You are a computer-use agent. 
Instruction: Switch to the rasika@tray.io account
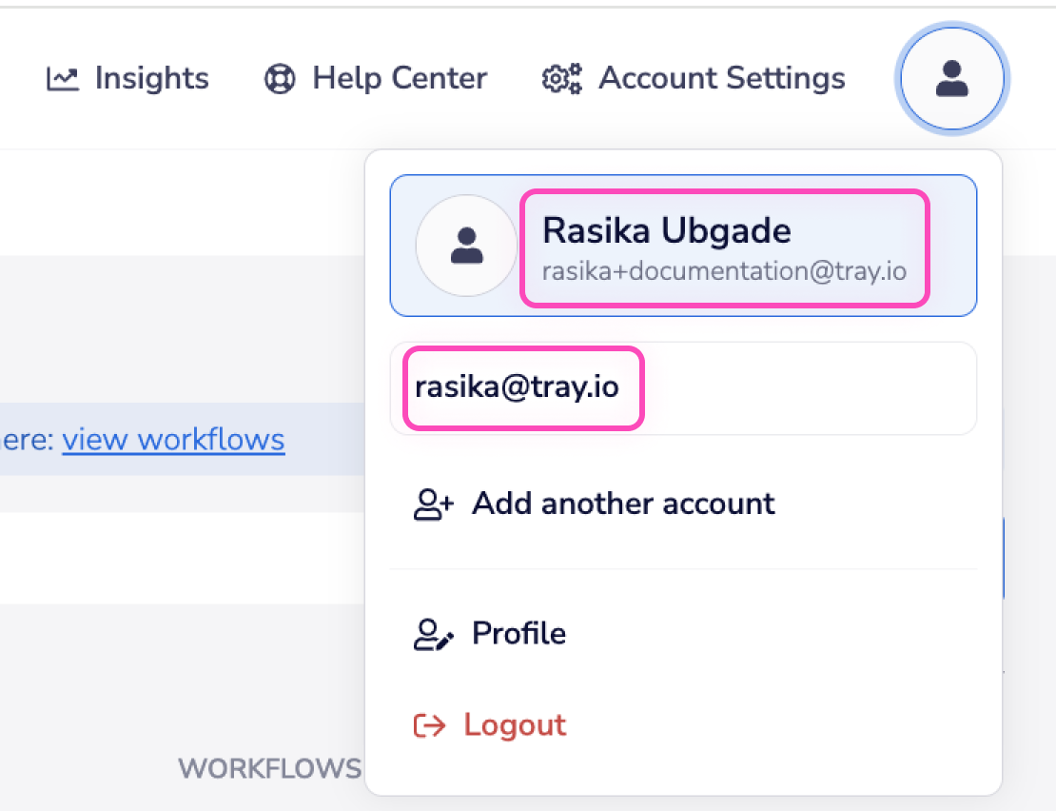tap(517, 387)
